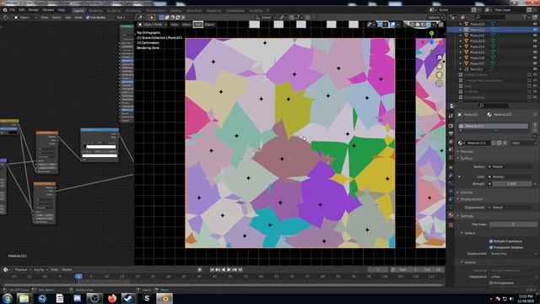Select Plane.020 in the outliner

[477, 24]
